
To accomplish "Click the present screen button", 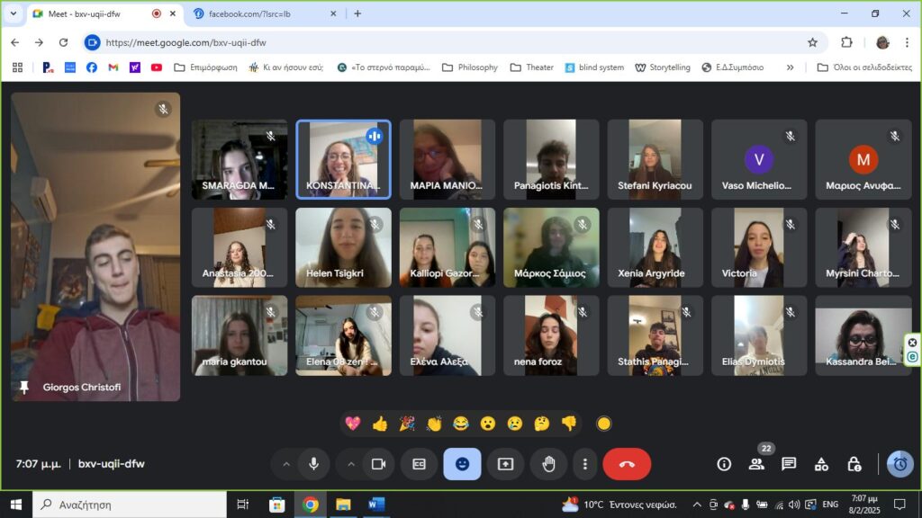I will [x=505, y=464].
